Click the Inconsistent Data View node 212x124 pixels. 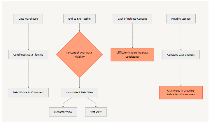point(80,92)
